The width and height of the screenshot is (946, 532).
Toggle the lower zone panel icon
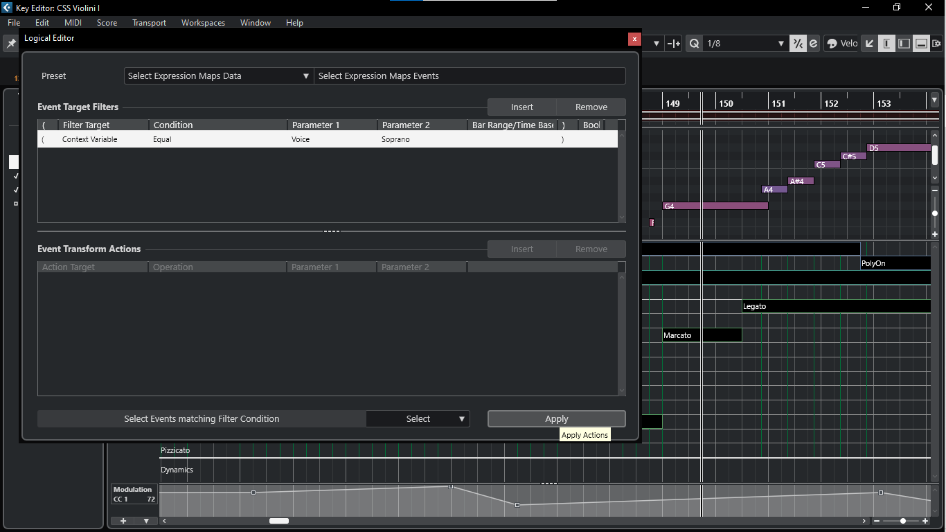tap(921, 44)
